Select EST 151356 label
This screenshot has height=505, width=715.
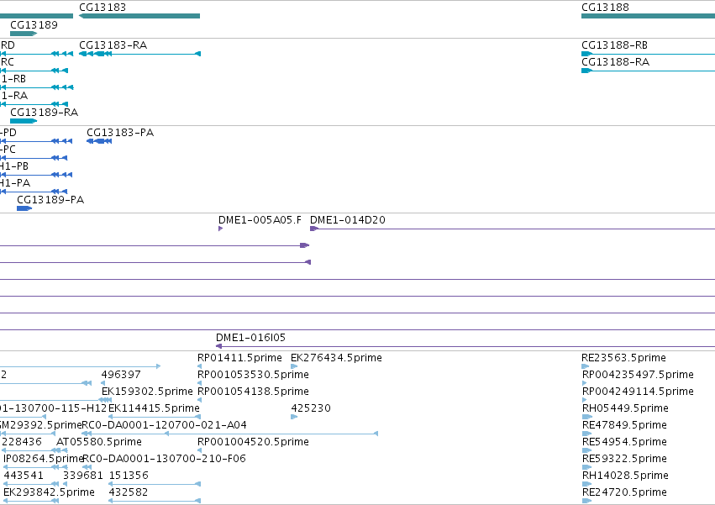129,476
